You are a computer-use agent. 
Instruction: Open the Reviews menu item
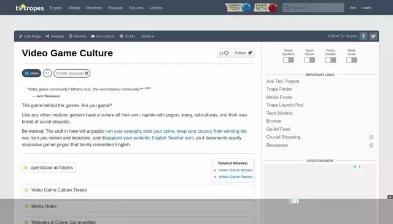(94, 8)
